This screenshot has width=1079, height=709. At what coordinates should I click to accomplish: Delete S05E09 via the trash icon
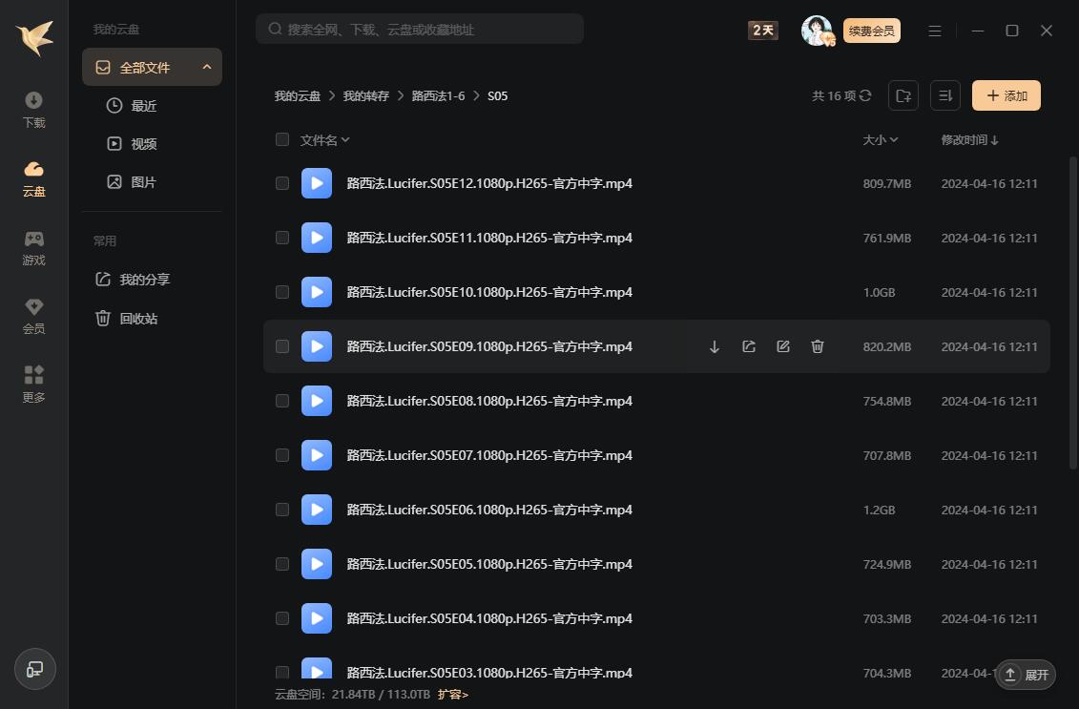point(817,346)
